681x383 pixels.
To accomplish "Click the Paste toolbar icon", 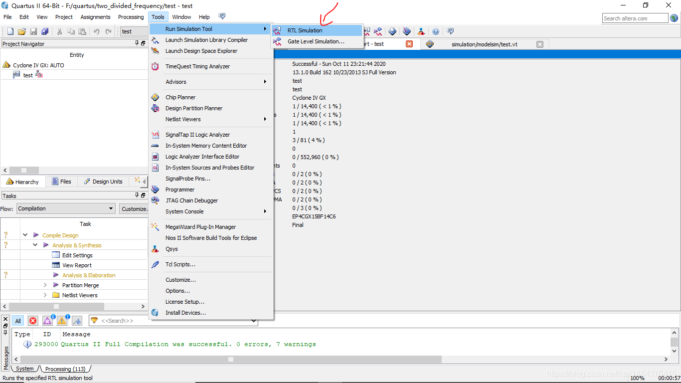I will [x=82, y=31].
